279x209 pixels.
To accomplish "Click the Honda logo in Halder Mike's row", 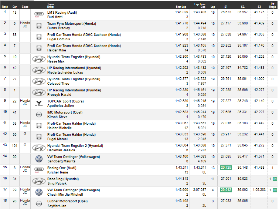I will coord(39,48).
